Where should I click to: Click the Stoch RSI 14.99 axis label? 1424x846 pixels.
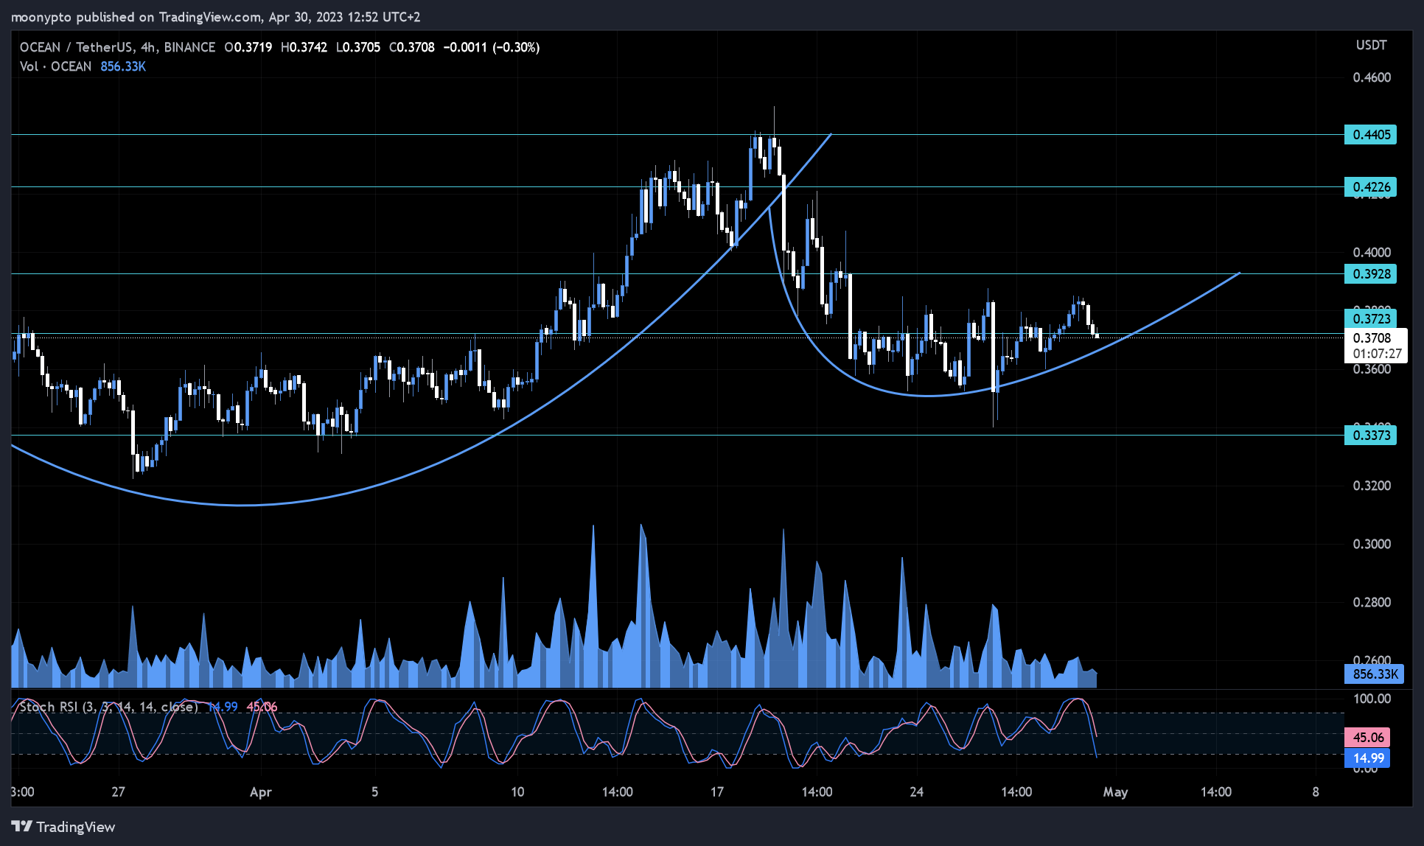(x=1368, y=758)
